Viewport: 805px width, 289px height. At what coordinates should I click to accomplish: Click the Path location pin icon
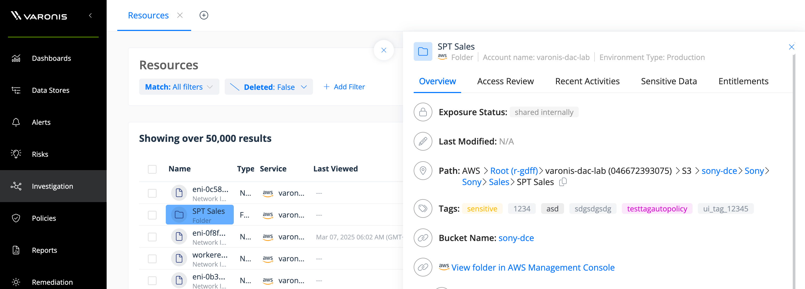tap(423, 171)
